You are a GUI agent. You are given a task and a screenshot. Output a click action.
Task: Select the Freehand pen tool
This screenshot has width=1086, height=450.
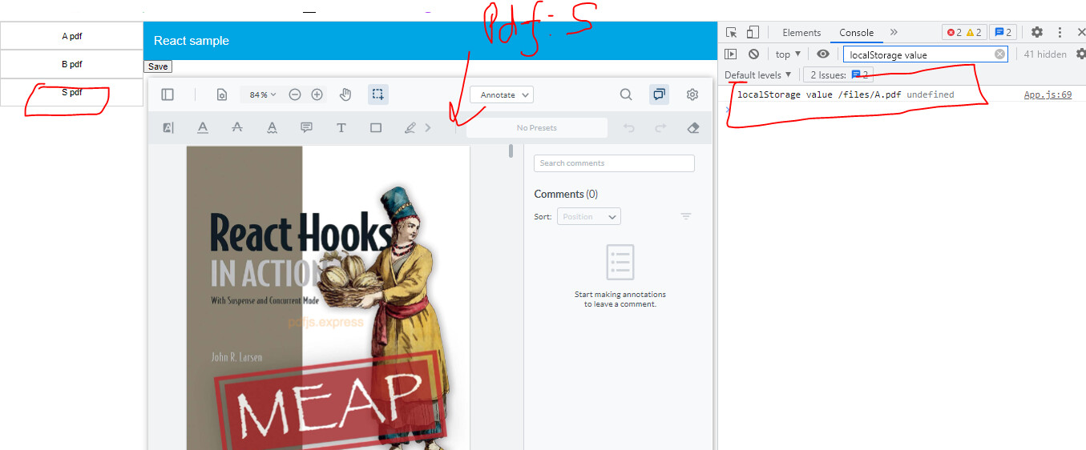tap(410, 127)
